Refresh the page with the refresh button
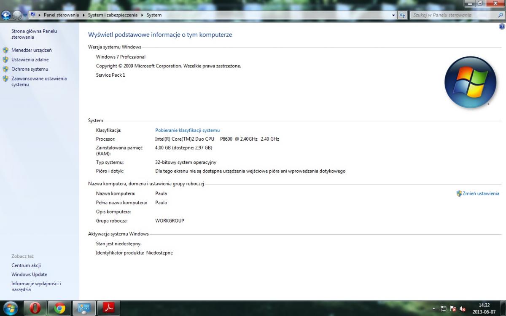 point(403,15)
